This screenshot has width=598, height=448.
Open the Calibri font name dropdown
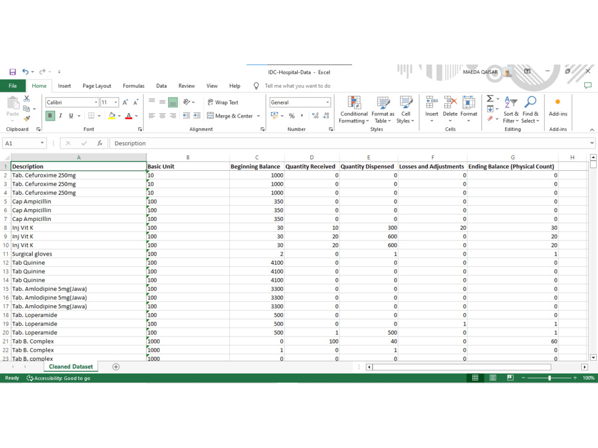96,102
